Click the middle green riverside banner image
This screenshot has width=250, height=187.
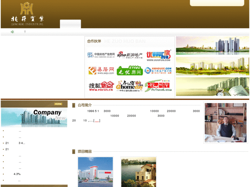click(213, 66)
